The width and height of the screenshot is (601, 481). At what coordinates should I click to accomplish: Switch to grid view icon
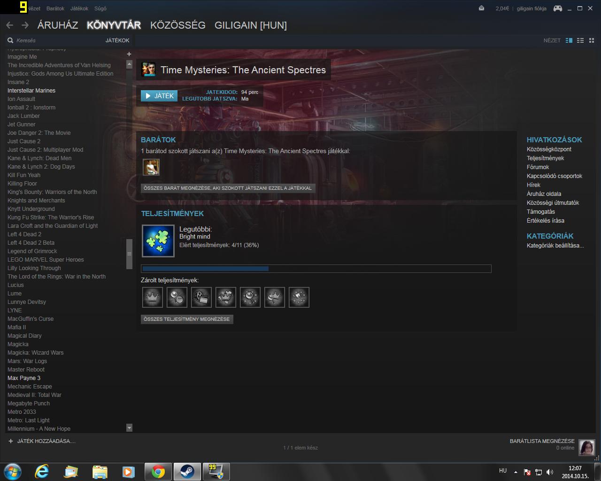tap(591, 40)
